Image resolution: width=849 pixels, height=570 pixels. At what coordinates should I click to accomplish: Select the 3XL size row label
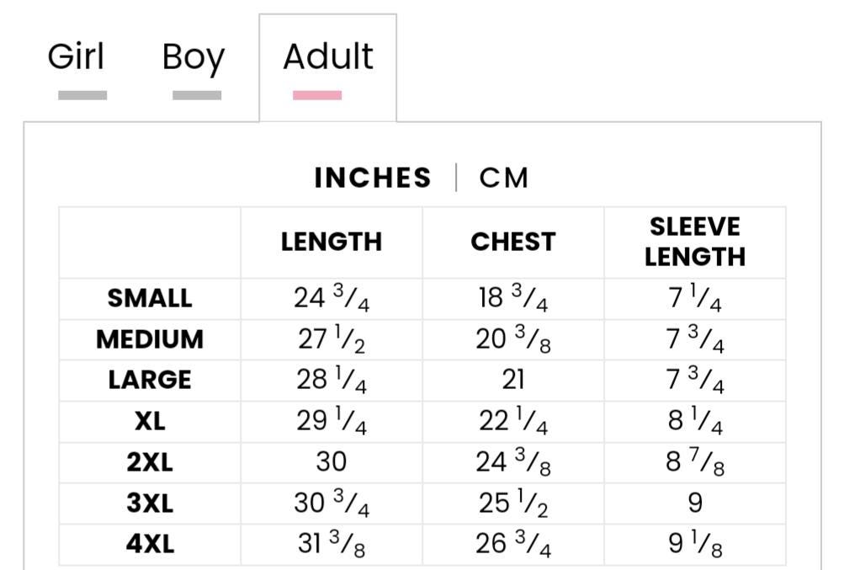pos(150,503)
